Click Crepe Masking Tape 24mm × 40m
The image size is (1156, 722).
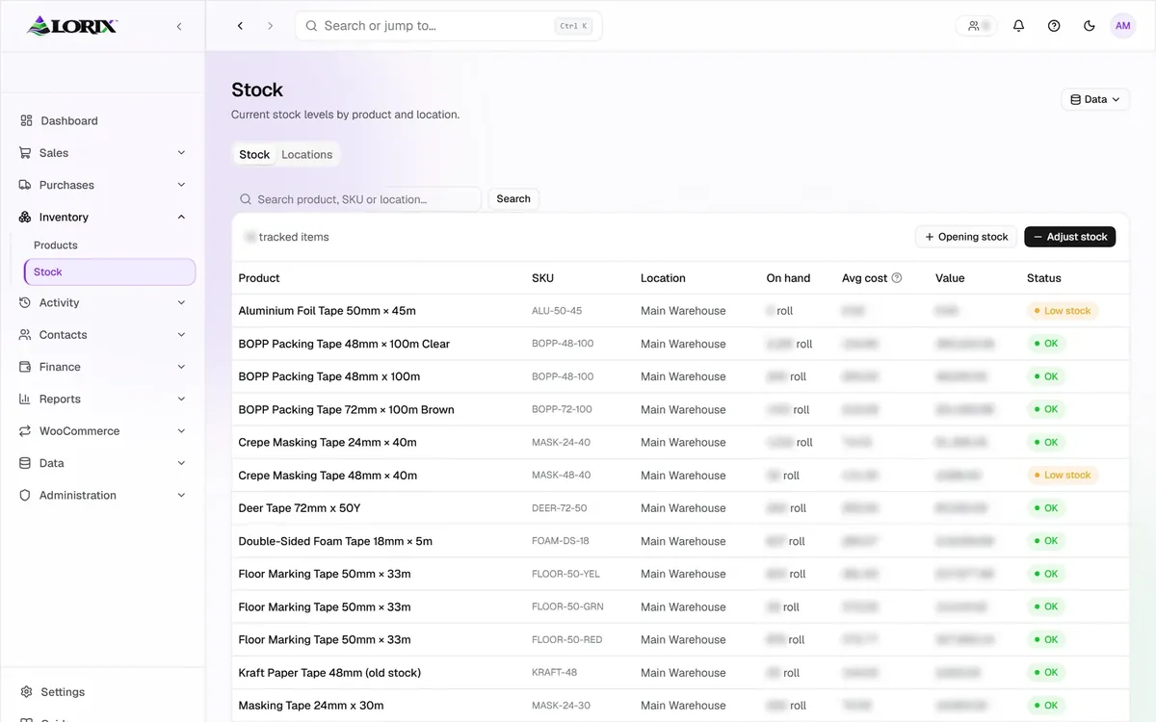328,443
